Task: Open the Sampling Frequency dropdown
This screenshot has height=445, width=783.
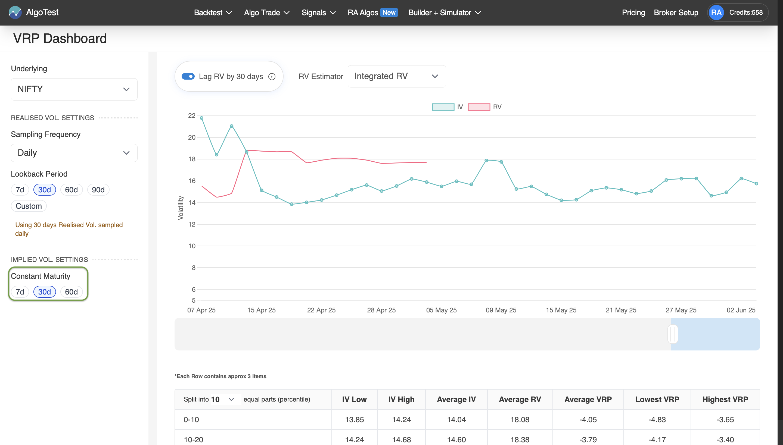Action: point(74,152)
